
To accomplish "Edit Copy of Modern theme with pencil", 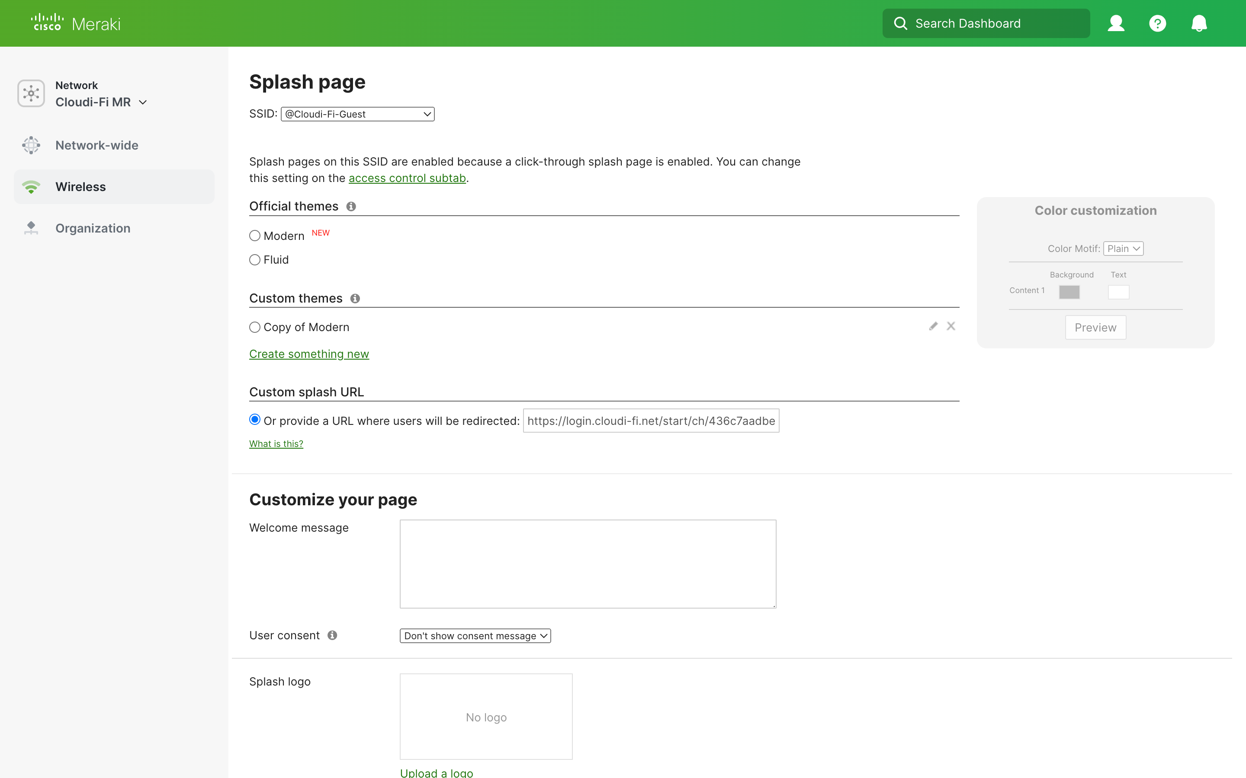I will (x=933, y=326).
